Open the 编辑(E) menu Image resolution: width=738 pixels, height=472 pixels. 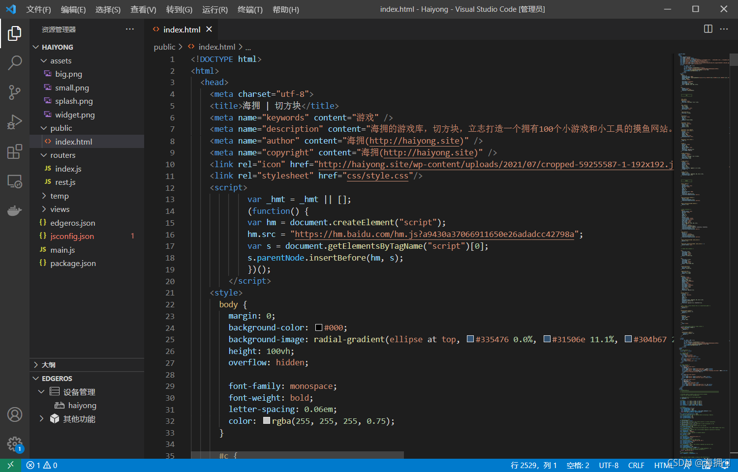coord(73,9)
